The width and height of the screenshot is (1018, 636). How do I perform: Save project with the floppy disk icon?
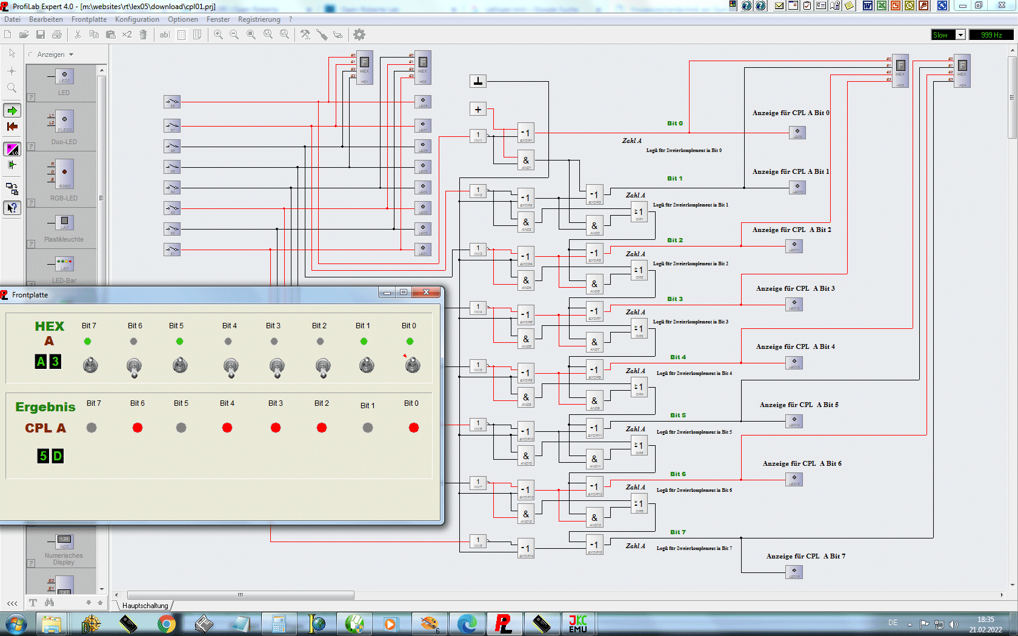point(41,35)
